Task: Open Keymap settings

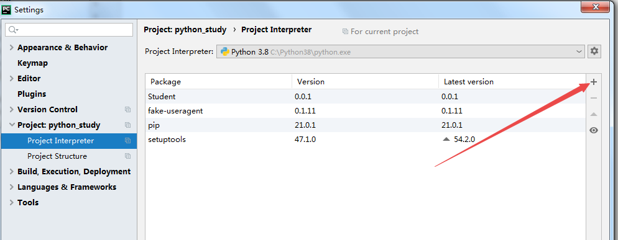Action: point(33,63)
